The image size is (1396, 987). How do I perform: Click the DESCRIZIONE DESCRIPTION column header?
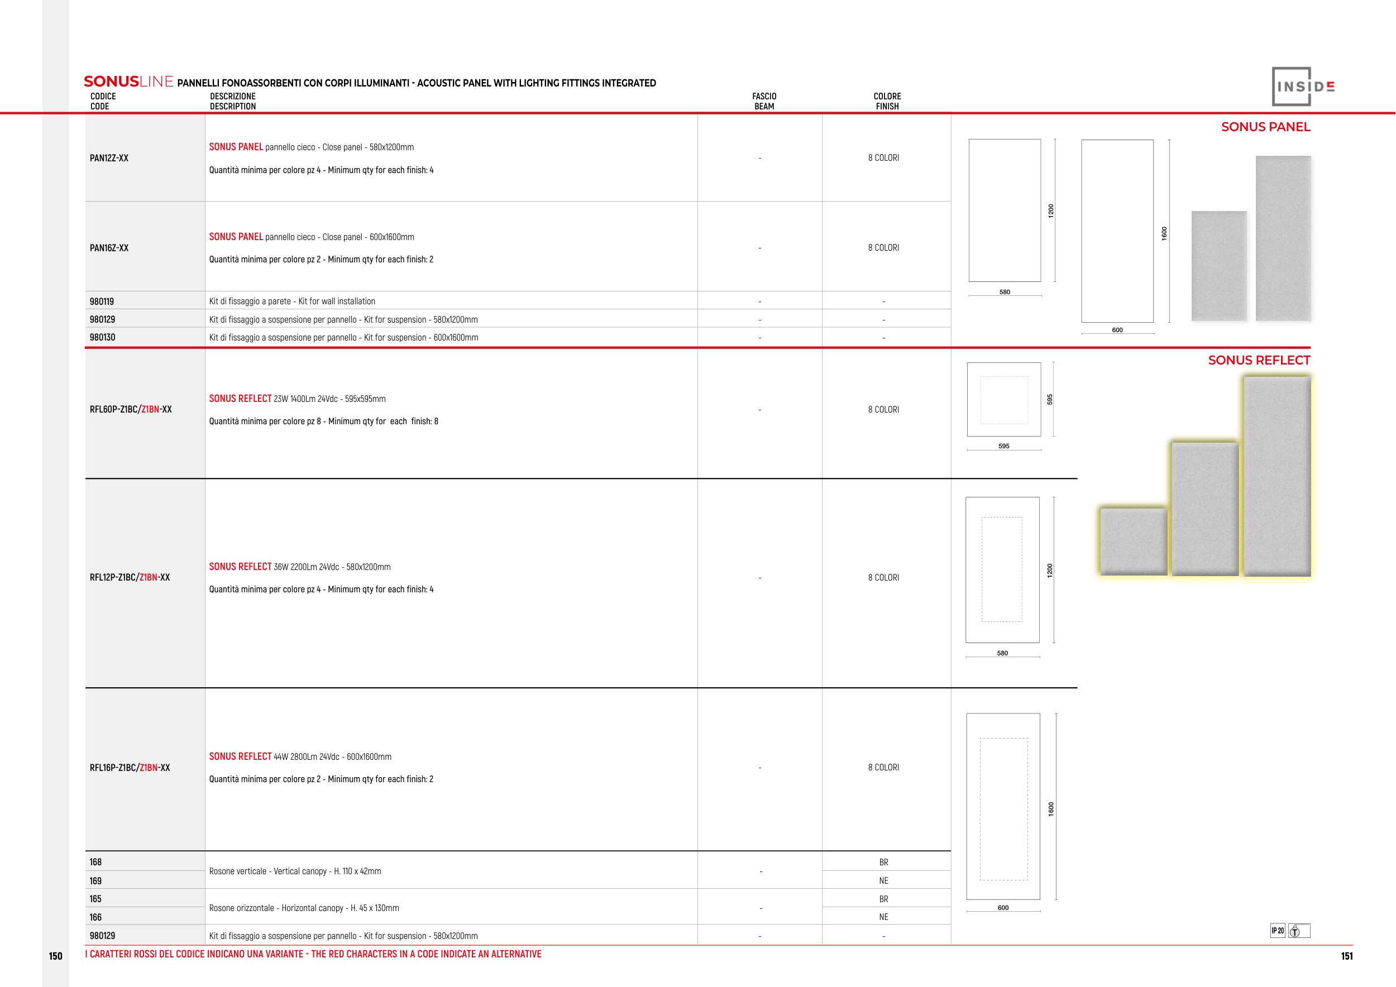(x=232, y=102)
